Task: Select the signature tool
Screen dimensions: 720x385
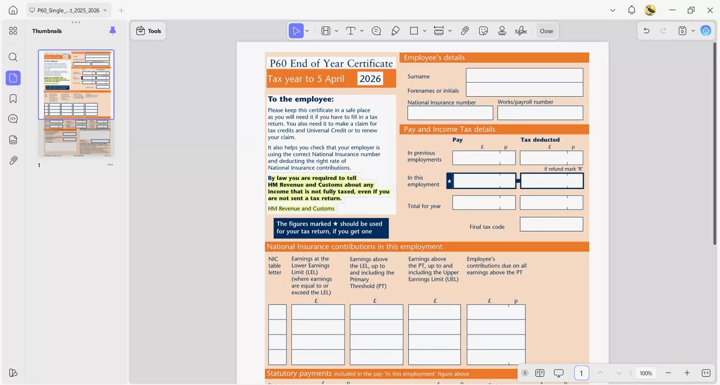Action: tap(521, 31)
